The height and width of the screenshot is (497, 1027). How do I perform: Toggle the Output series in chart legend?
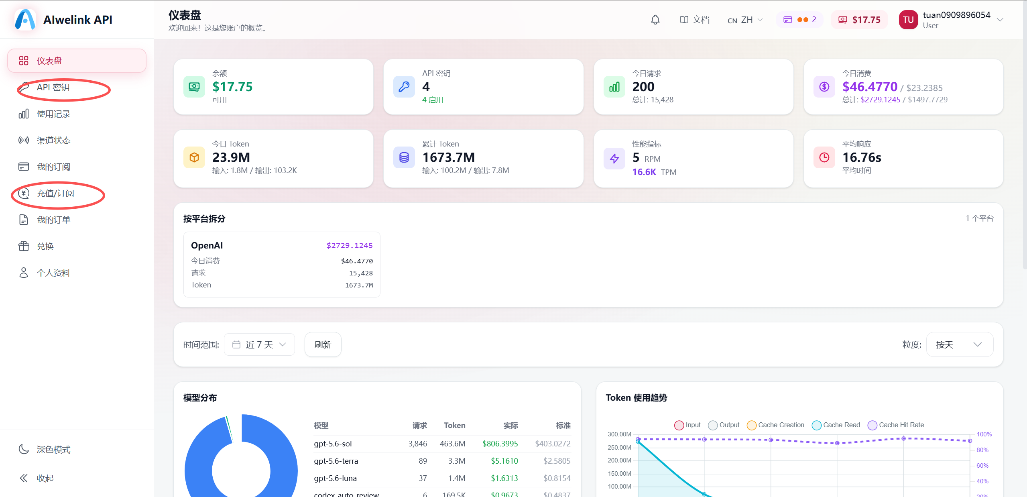[724, 425]
